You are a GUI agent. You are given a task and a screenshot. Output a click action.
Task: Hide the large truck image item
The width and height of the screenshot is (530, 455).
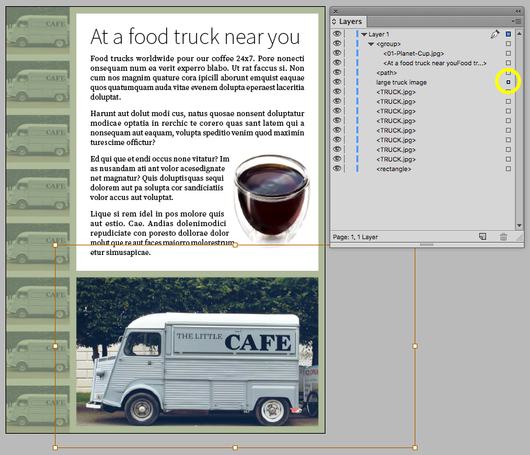click(337, 82)
